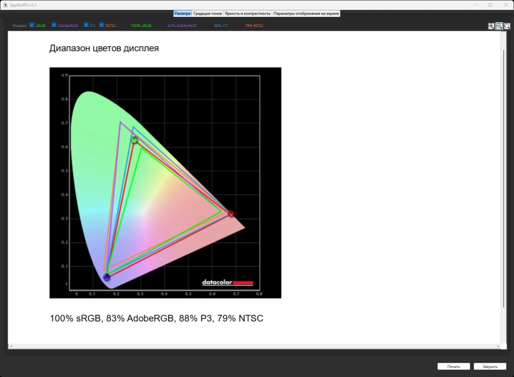Open the Яркость и контрастность tab
Screen dimensions: 514x377
pyautogui.click(x=248, y=14)
